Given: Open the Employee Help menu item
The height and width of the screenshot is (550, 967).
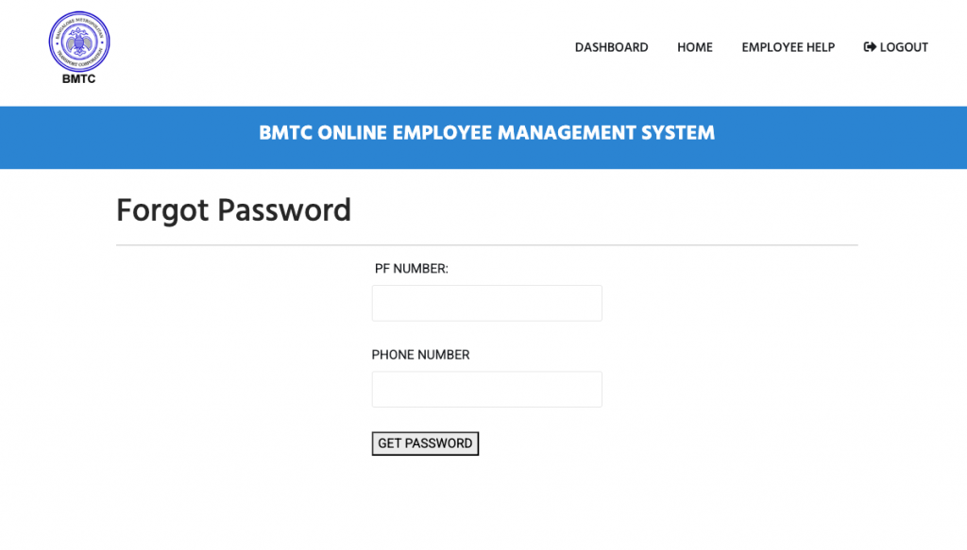Looking at the screenshot, I should pyautogui.click(x=788, y=47).
